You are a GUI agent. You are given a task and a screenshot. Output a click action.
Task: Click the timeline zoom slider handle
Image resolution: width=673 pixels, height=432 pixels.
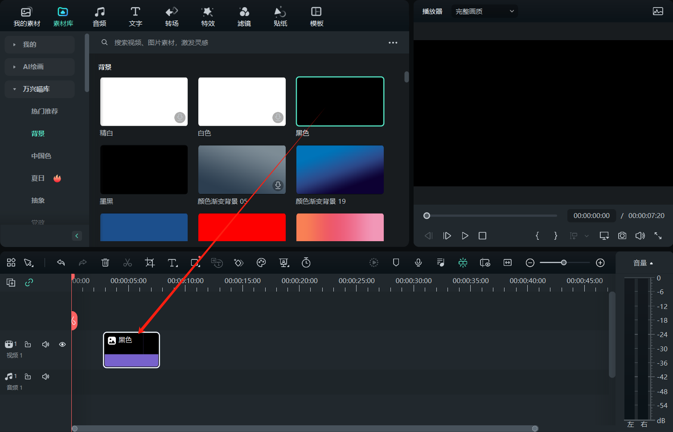pos(564,263)
